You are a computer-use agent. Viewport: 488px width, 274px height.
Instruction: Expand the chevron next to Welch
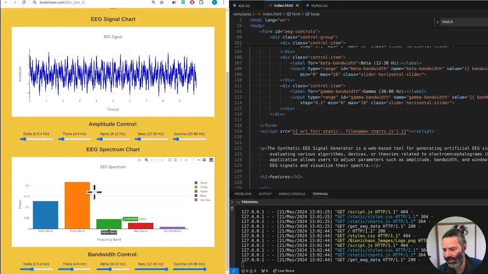click(438, 22)
